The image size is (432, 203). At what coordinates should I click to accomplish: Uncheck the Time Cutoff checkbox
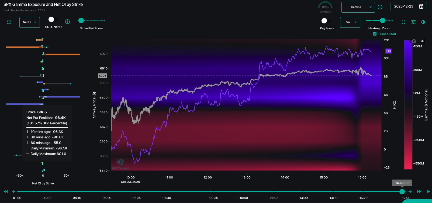click(375, 34)
